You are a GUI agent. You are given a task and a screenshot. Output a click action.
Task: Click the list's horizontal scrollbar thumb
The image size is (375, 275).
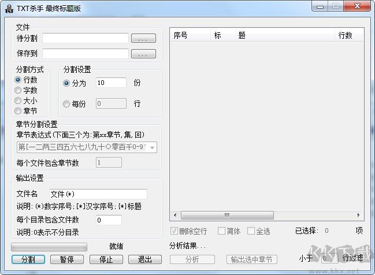227,215
